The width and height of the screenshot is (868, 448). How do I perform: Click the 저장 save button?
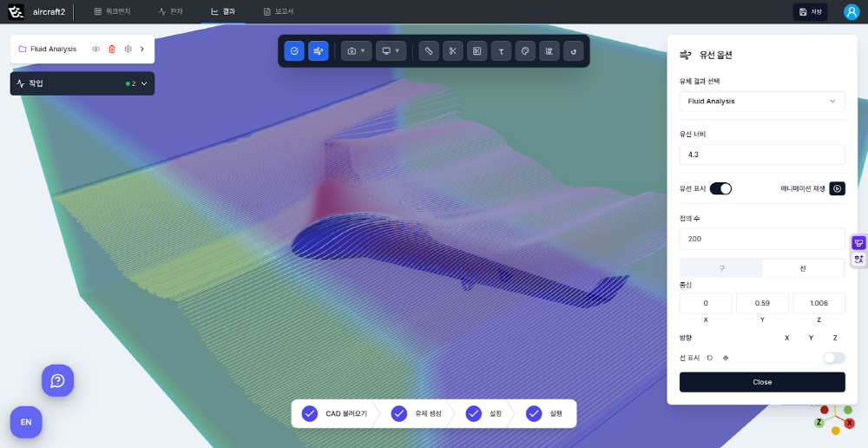click(x=810, y=11)
